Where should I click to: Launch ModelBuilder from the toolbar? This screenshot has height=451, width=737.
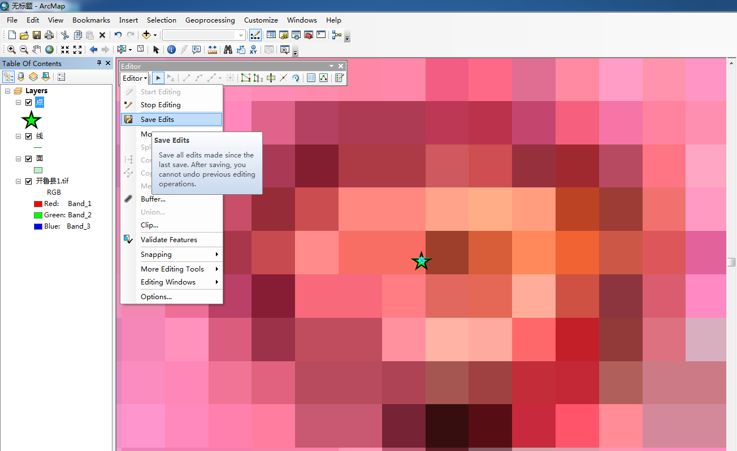(337, 35)
